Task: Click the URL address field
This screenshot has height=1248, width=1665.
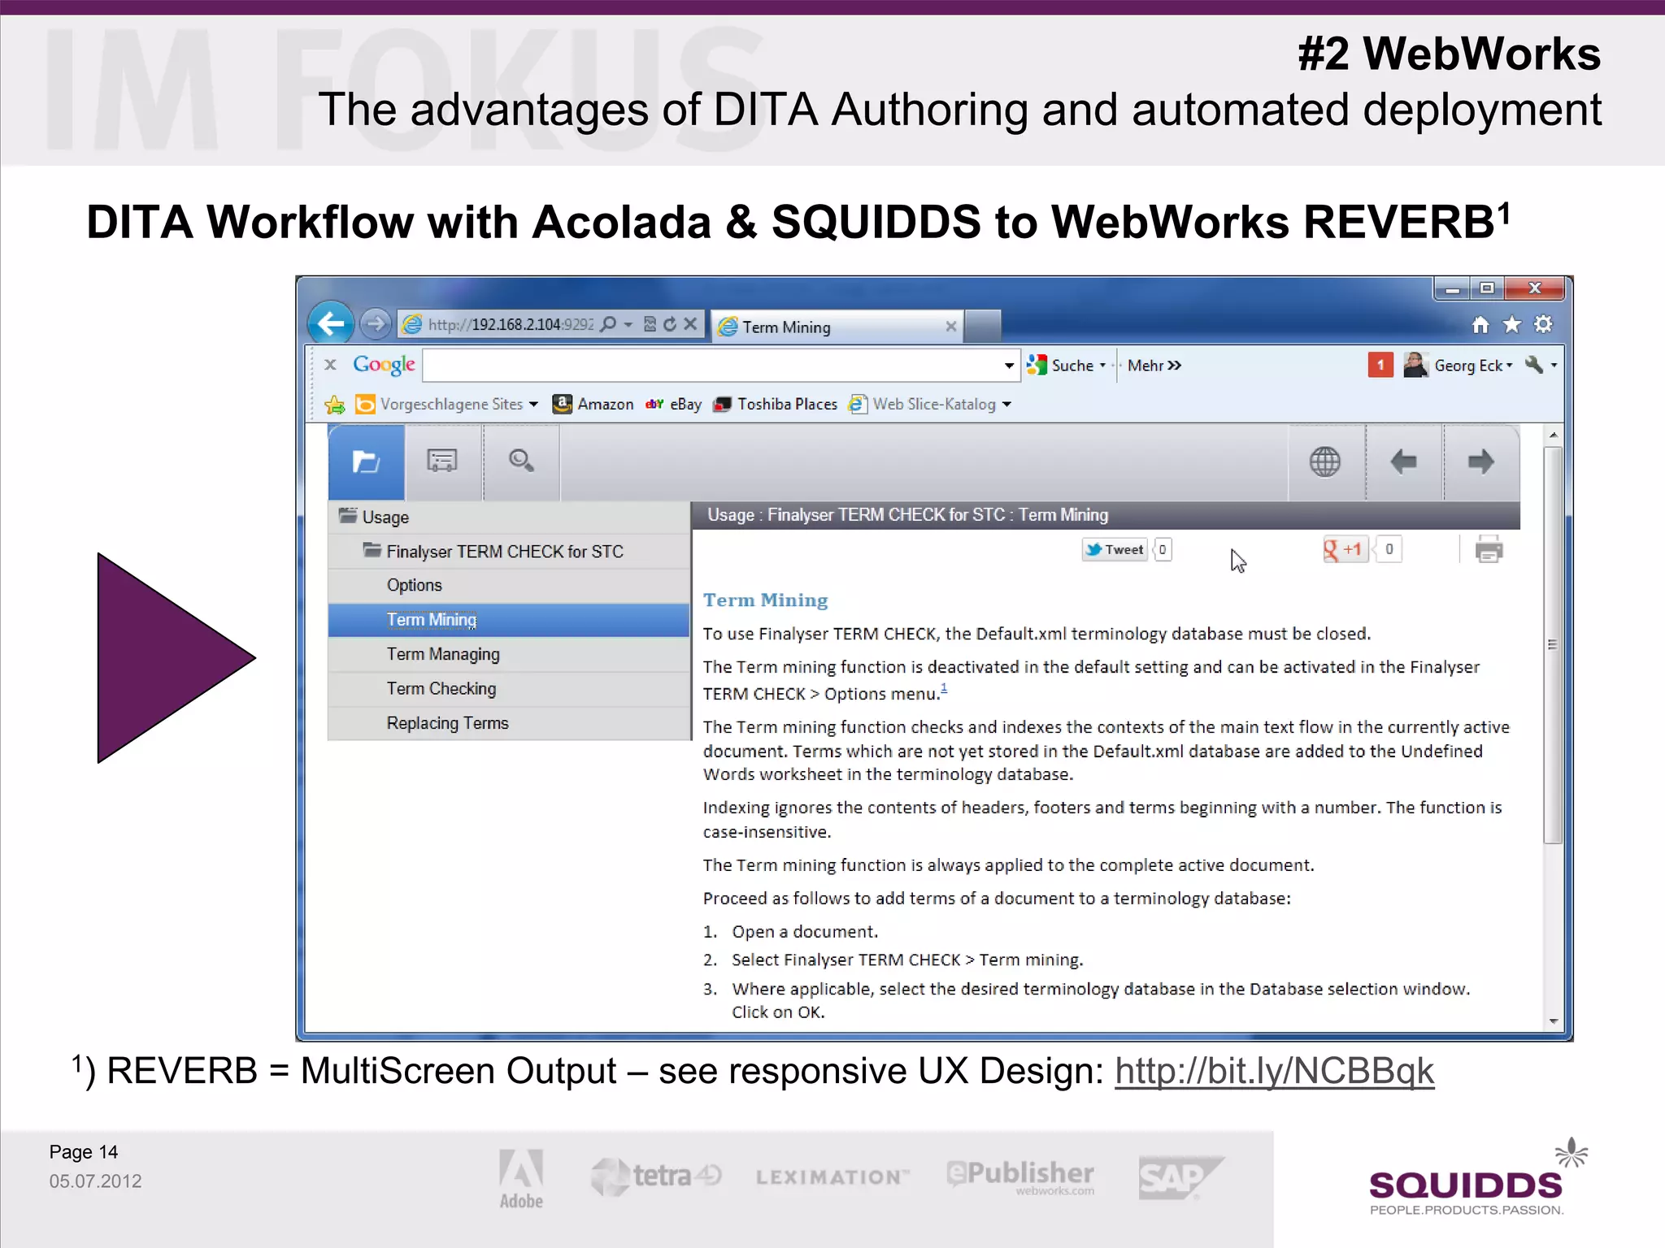Action: coord(511,324)
